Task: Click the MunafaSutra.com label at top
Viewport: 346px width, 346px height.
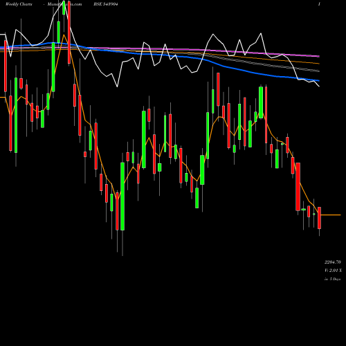Action: [64, 4]
